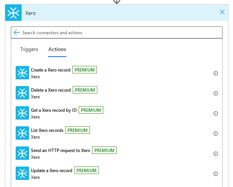The height and width of the screenshot is (187, 233).
Task: Click the Xero connector logo in header
Action: (13, 13)
